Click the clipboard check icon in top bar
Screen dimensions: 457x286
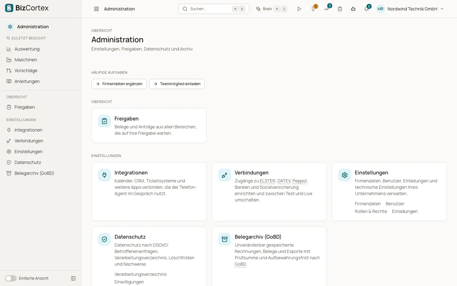pyautogui.click(x=340, y=9)
